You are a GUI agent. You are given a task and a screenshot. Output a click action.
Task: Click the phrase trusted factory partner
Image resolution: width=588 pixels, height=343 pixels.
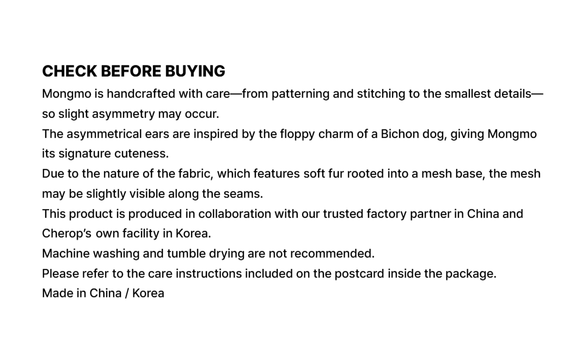click(387, 214)
